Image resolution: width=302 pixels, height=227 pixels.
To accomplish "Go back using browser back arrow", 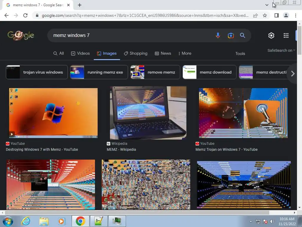I will tap(6, 15).
